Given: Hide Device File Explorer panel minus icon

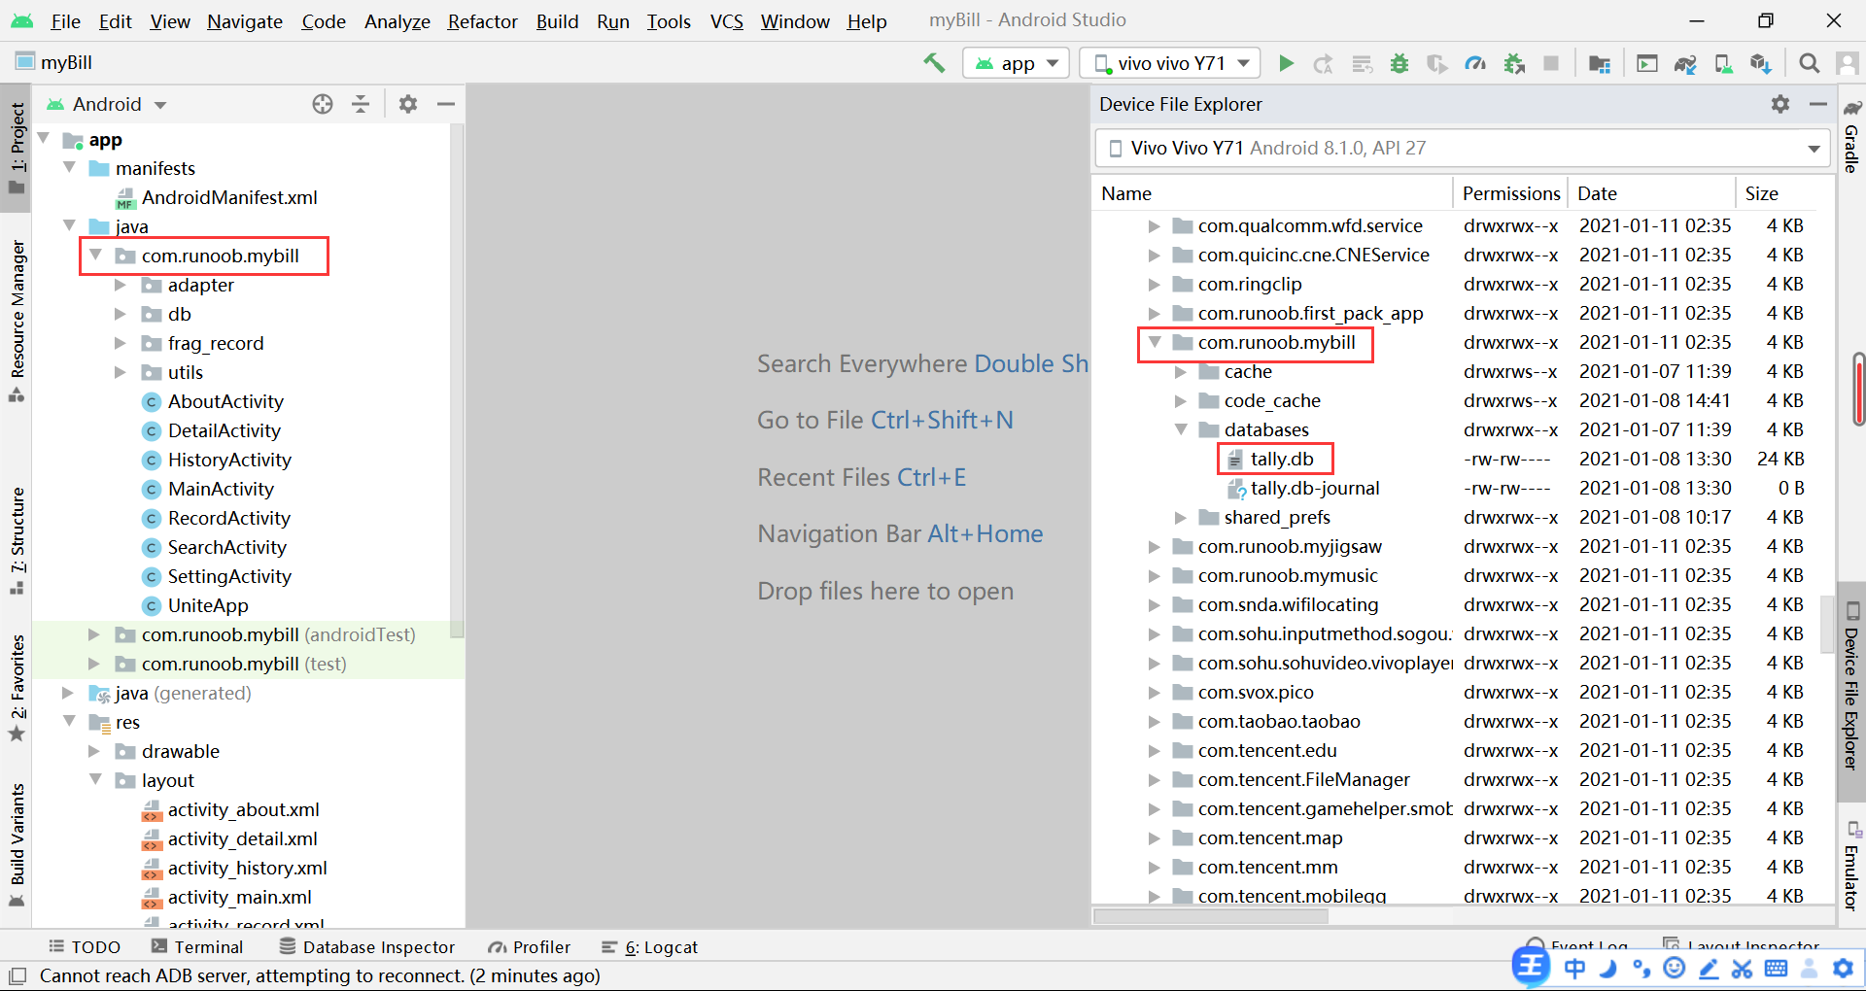Looking at the screenshot, I should click(x=1817, y=104).
